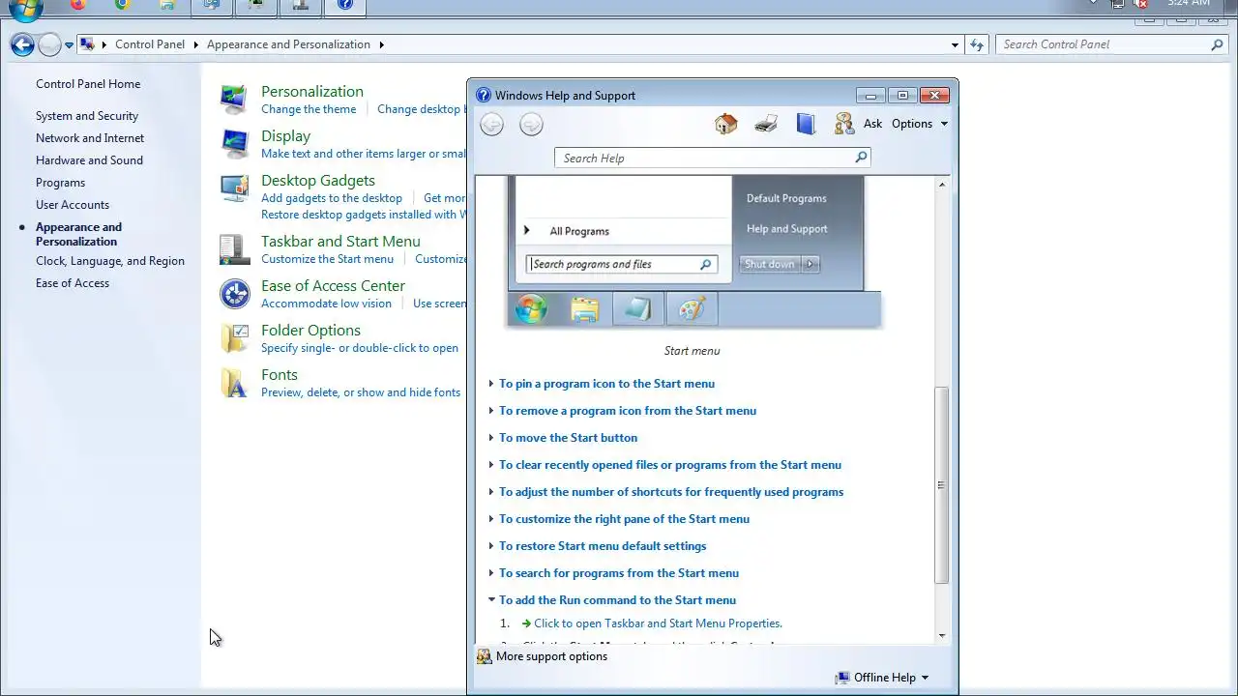Click Ask in the Help toolbar
The width and height of the screenshot is (1238, 696).
click(872, 124)
